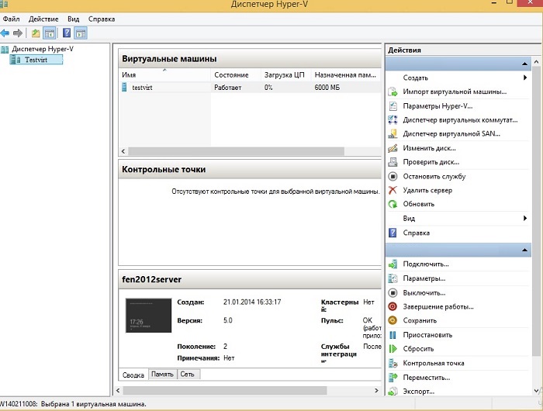Click the Изменить диск pencil icon

click(x=393, y=148)
